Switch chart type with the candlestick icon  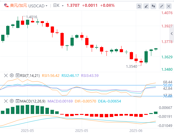pyautogui.click(x=153, y=6)
